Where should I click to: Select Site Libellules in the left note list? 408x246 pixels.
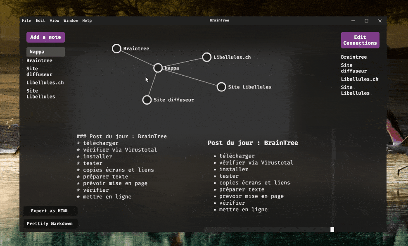pos(41,94)
